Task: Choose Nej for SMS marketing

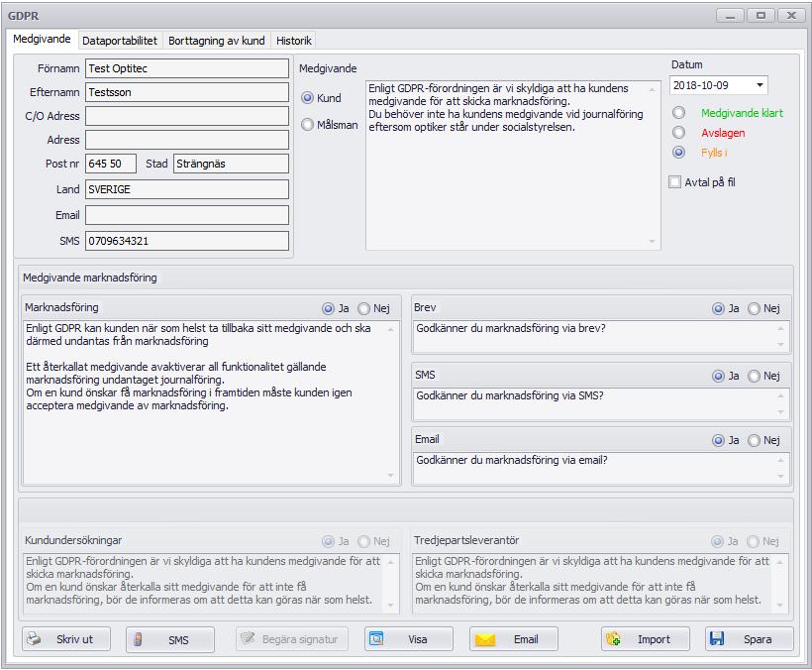Action: tap(754, 376)
